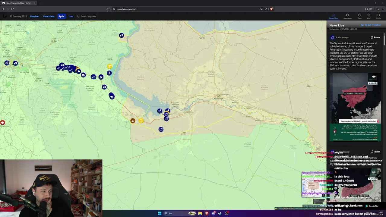
Task: Open the browser main menu
Action: coord(382,9)
